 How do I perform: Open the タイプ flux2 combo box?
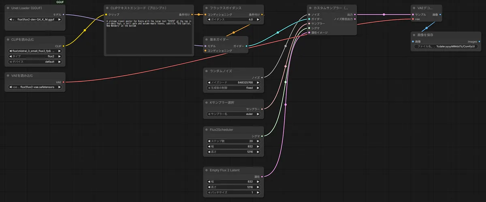(x=35, y=56)
